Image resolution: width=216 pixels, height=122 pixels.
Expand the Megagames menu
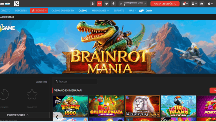pos(100,11)
